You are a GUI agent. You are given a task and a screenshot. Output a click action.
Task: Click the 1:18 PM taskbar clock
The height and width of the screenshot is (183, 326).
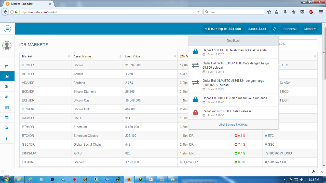[x=314, y=179]
